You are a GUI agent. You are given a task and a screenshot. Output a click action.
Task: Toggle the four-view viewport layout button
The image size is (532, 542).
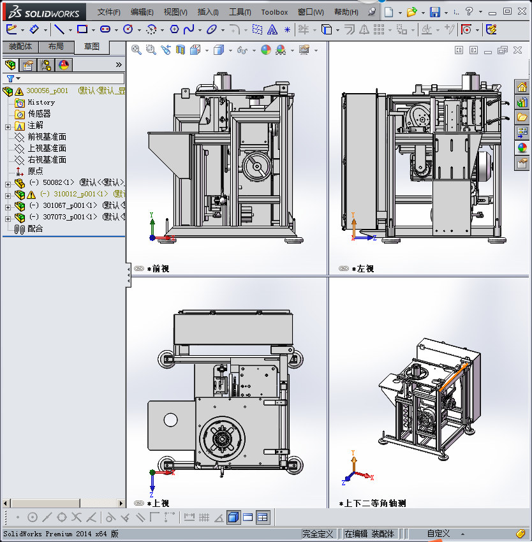point(263,517)
